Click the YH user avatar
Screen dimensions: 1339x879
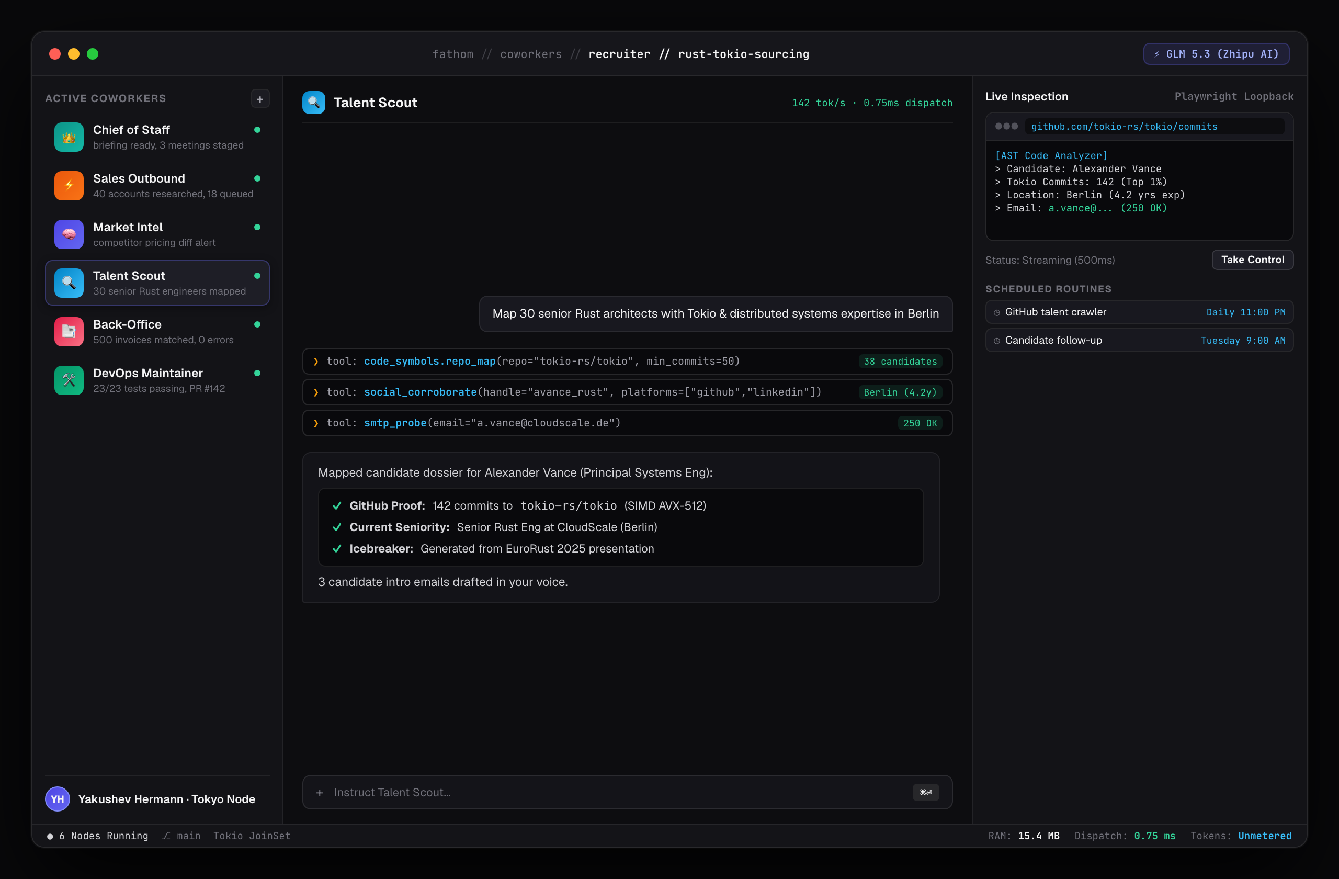(x=58, y=799)
